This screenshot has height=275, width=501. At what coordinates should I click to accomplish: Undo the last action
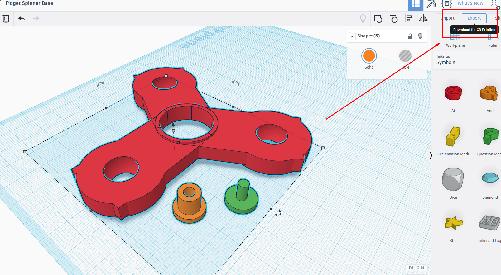[x=21, y=18]
